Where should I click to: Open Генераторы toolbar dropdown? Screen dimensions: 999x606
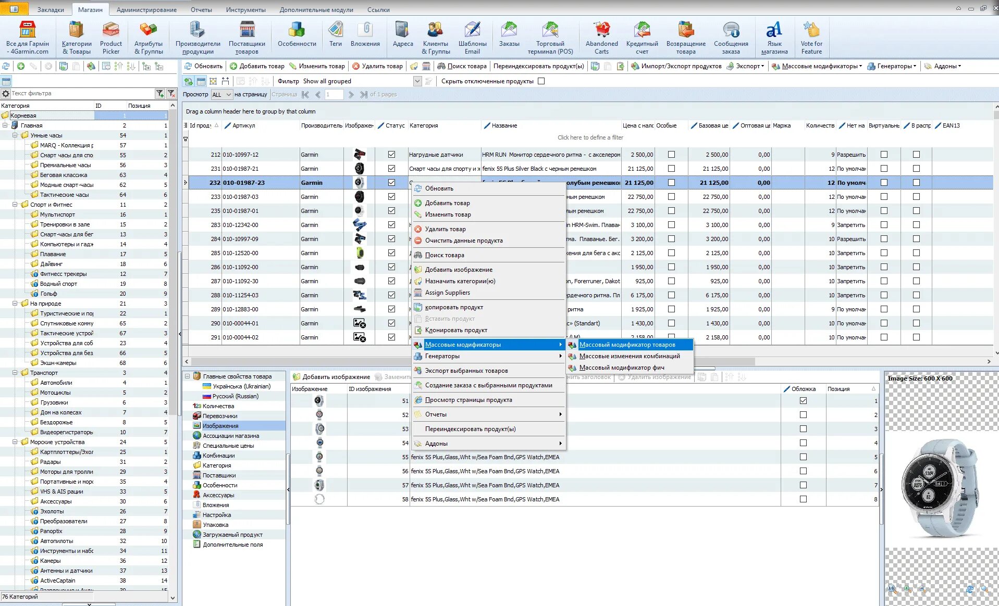pyautogui.click(x=891, y=66)
